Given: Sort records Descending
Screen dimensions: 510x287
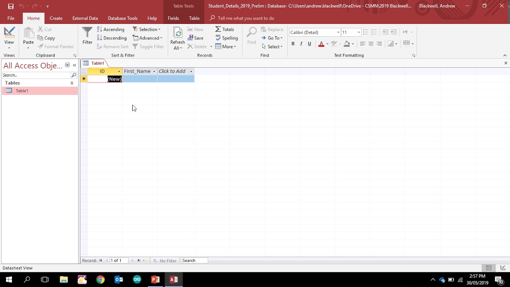Looking at the screenshot, I should coord(112,38).
